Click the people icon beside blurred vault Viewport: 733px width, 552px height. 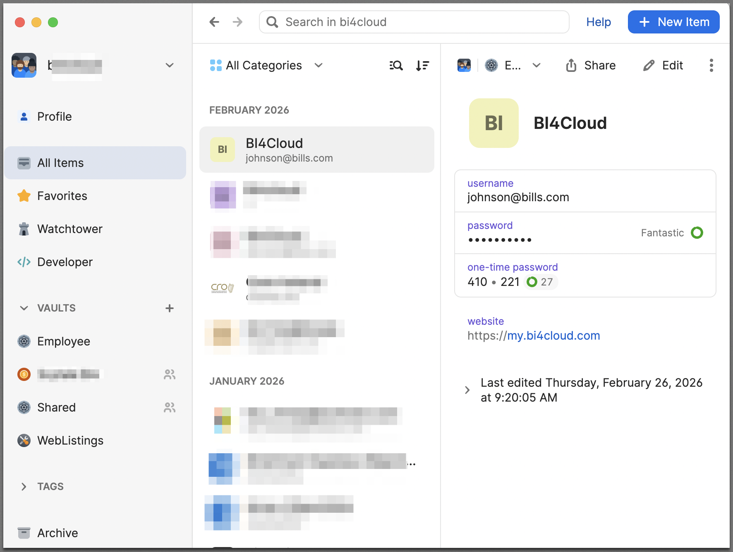click(170, 374)
